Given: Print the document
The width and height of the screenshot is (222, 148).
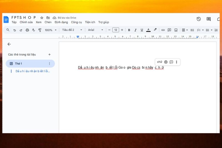Looking at the screenshot, I should pos(27,30).
